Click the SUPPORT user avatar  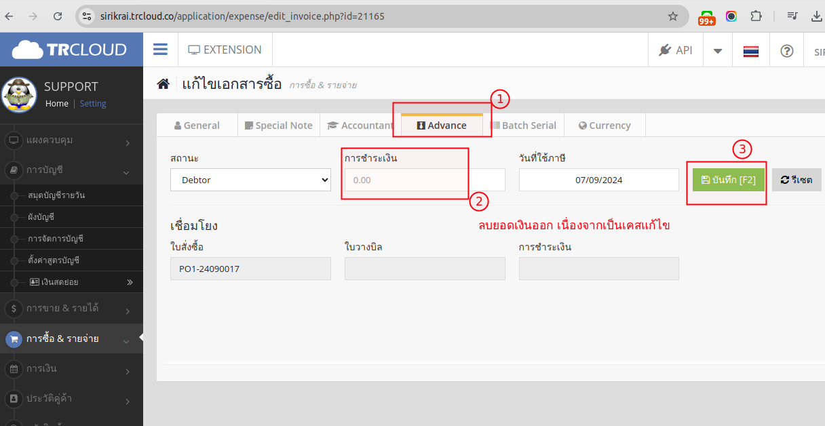pyautogui.click(x=19, y=94)
